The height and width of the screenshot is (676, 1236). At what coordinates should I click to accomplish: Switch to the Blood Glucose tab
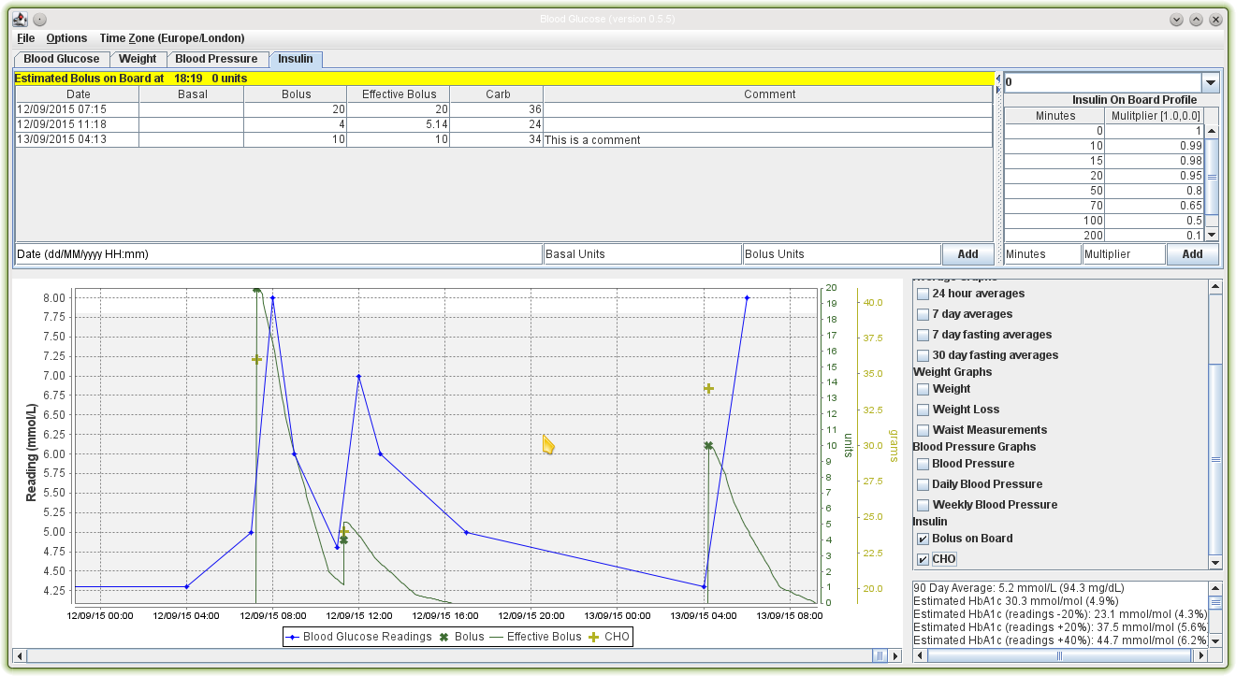click(62, 59)
